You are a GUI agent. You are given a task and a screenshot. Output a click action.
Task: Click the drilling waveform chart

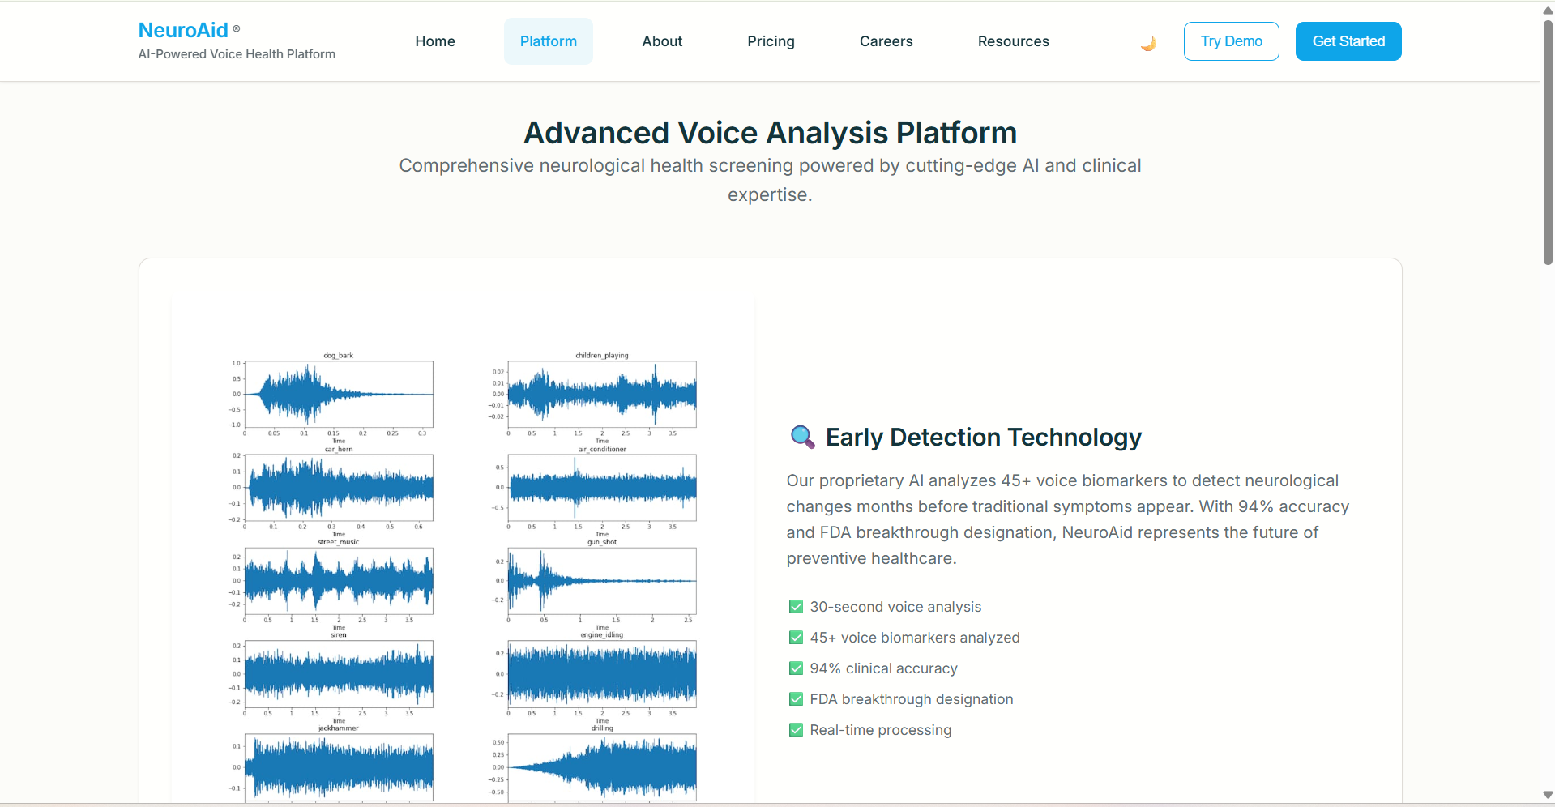[602, 767]
